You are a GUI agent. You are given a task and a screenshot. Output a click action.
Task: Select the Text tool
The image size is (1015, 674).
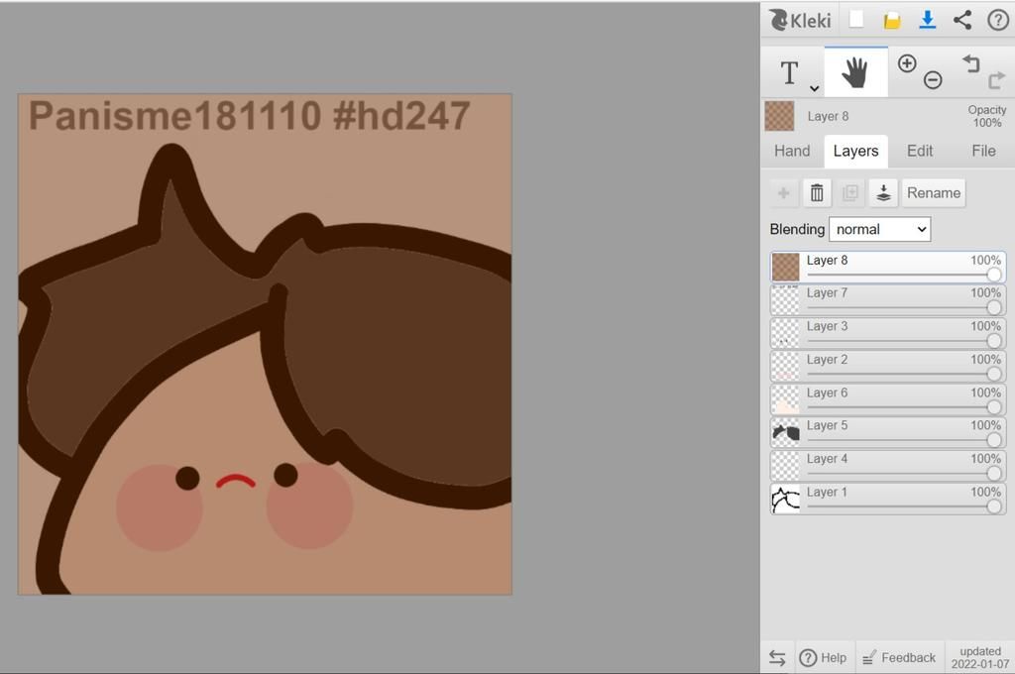789,72
